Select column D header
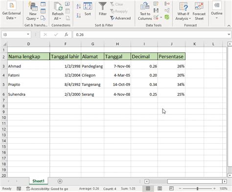The height and width of the screenshot is (192, 232). 28,44
